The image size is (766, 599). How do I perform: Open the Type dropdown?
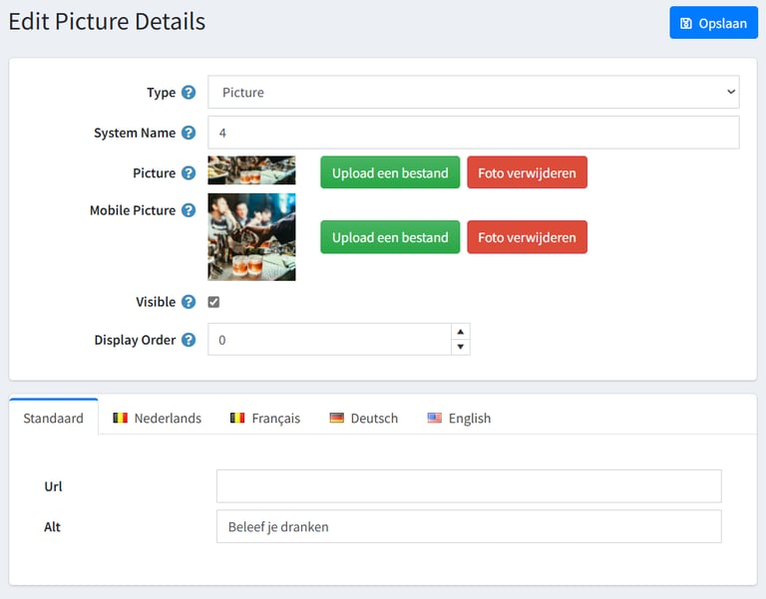pos(473,93)
